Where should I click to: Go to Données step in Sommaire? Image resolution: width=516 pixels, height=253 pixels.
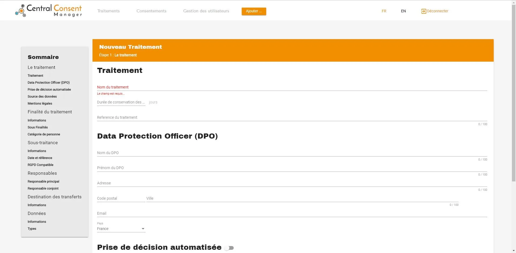37,213
